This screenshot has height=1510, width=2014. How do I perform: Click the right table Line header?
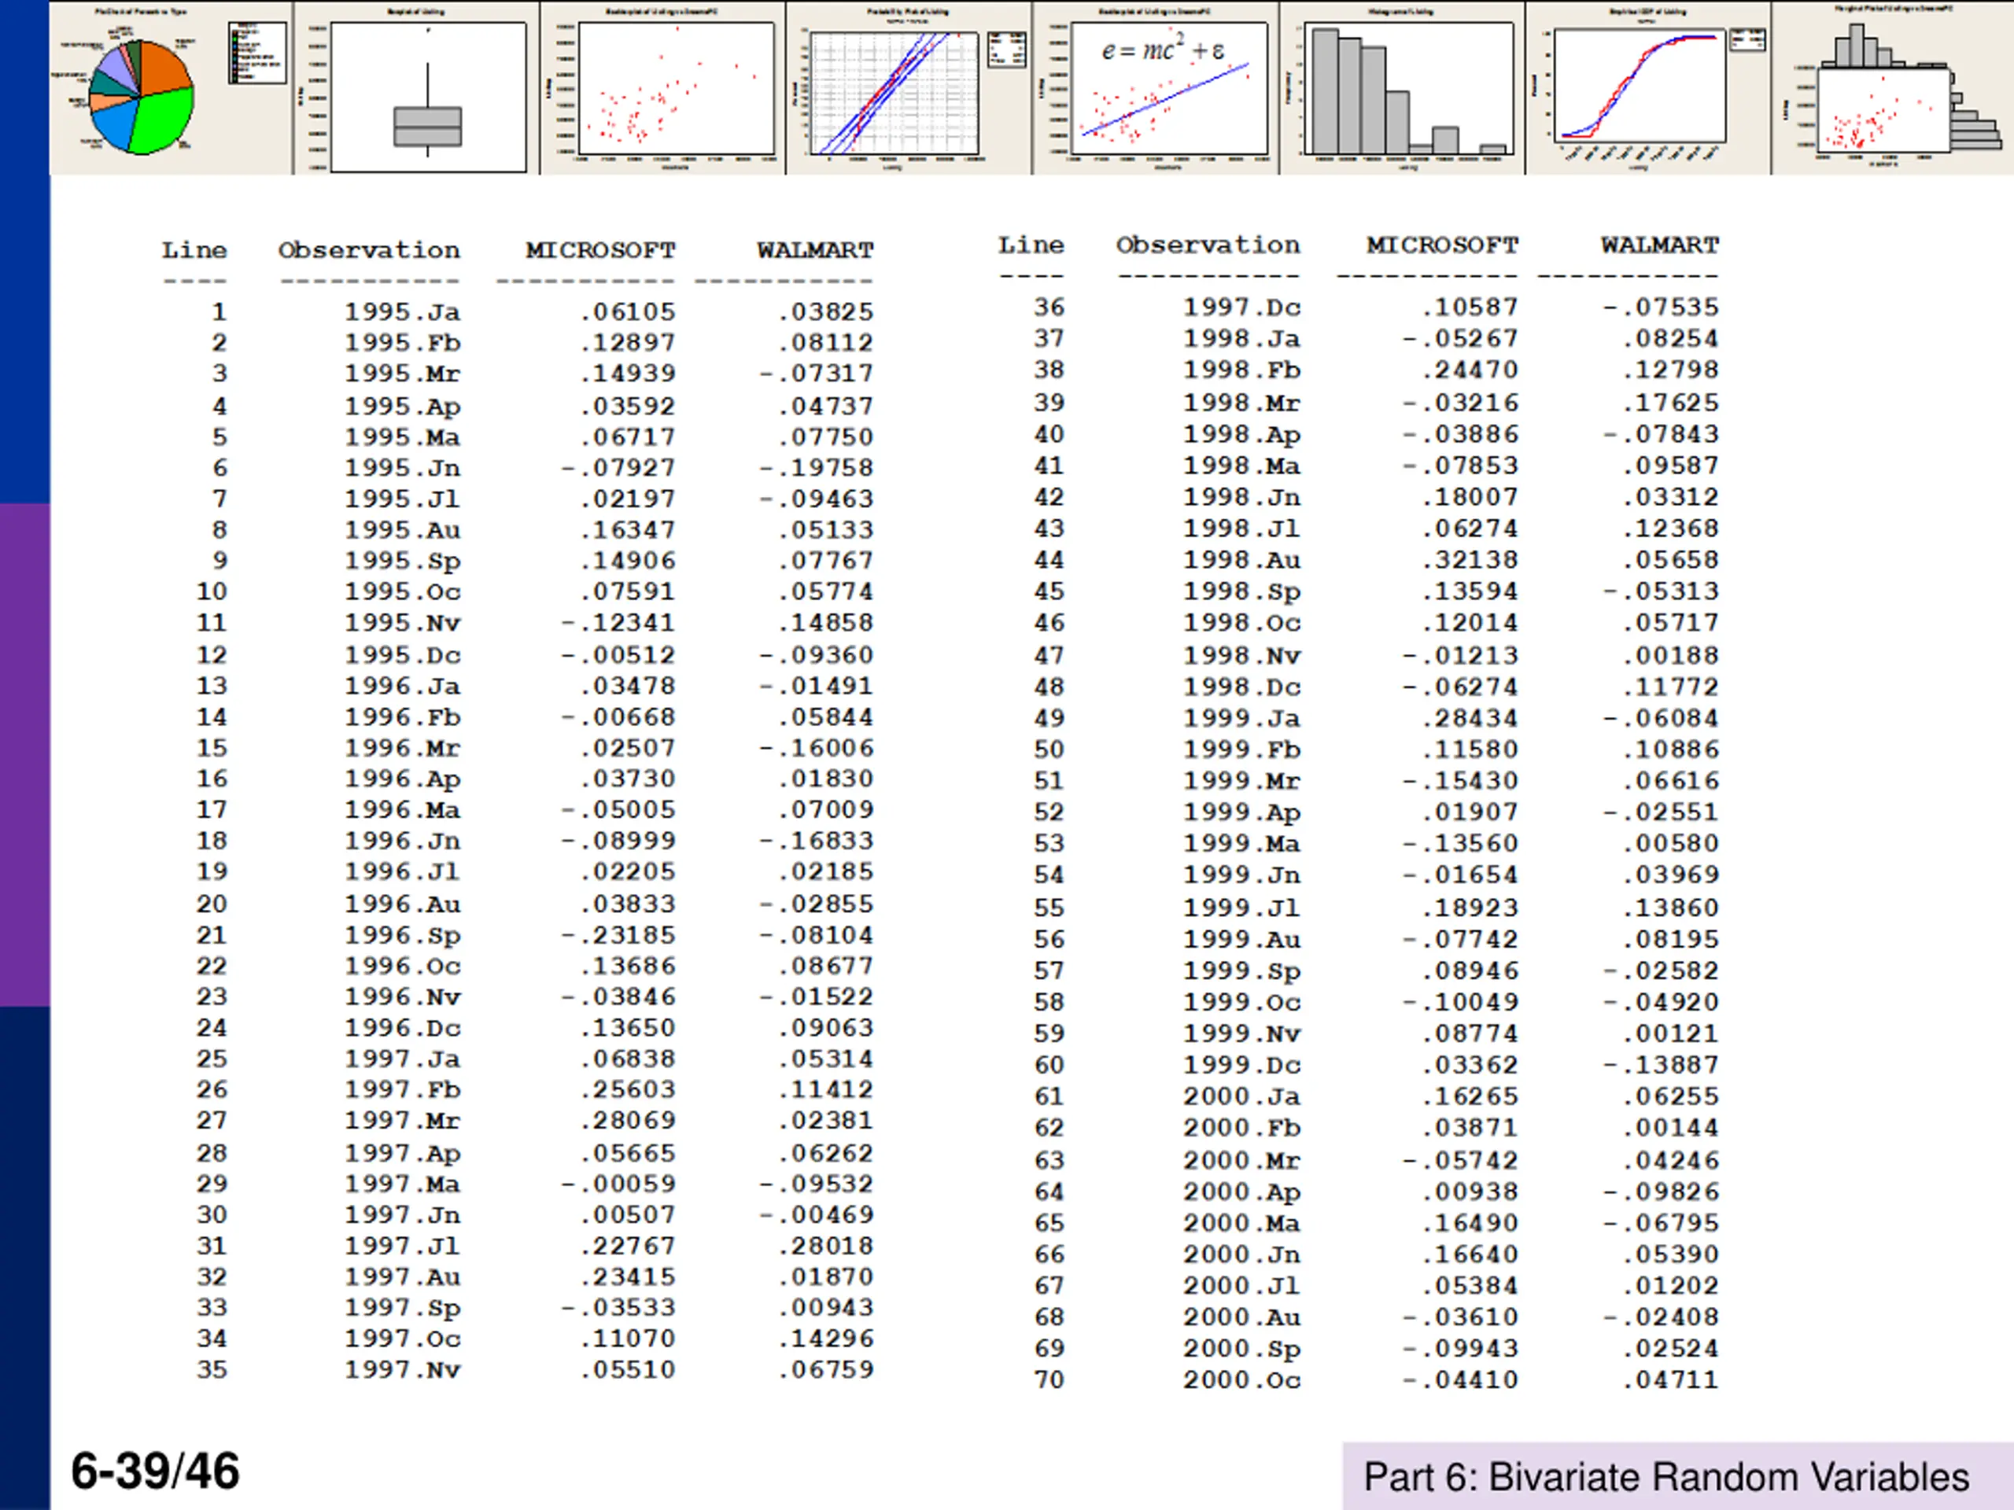click(1031, 245)
